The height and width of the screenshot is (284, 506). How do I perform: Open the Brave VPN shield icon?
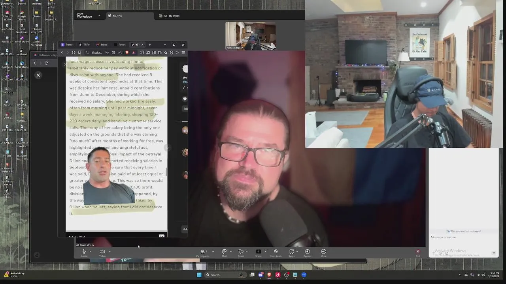point(172,52)
